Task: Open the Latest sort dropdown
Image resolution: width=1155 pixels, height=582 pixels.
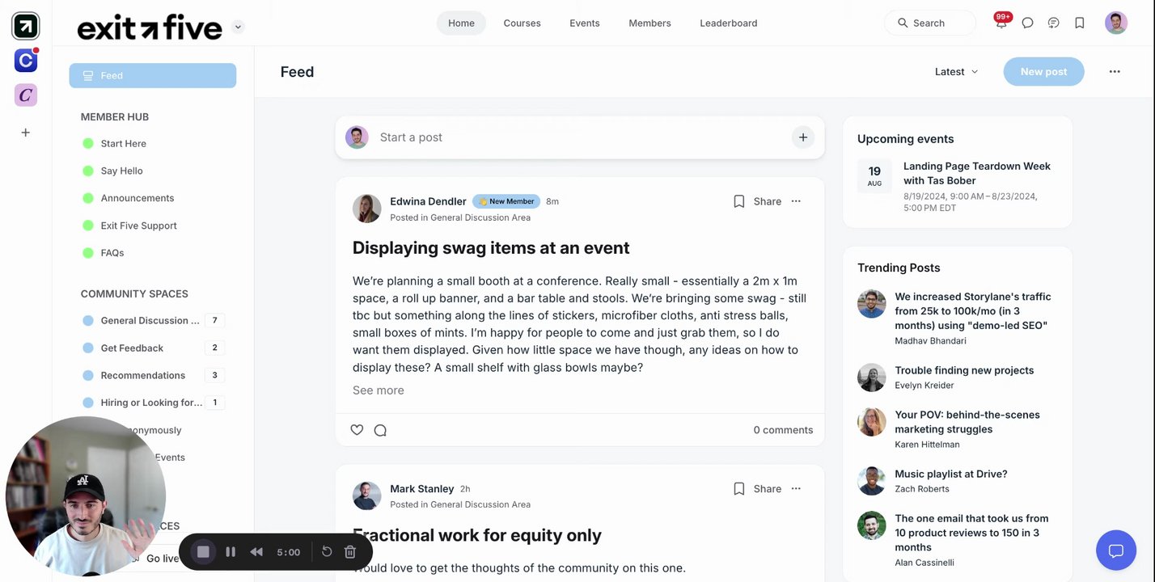Action: click(x=956, y=72)
